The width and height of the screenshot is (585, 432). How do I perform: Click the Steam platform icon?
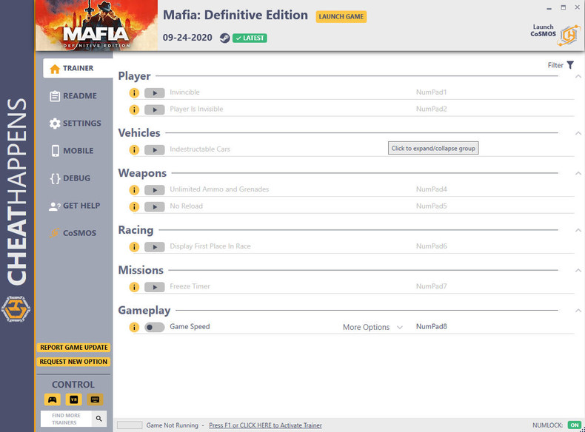224,38
